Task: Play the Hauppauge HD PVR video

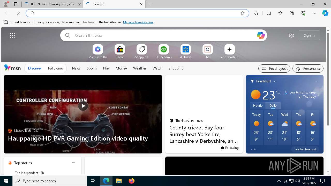Action: [x=83, y=106]
